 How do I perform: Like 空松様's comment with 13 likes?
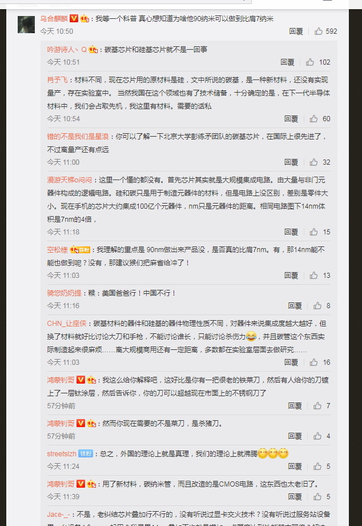(x=313, y=276)
